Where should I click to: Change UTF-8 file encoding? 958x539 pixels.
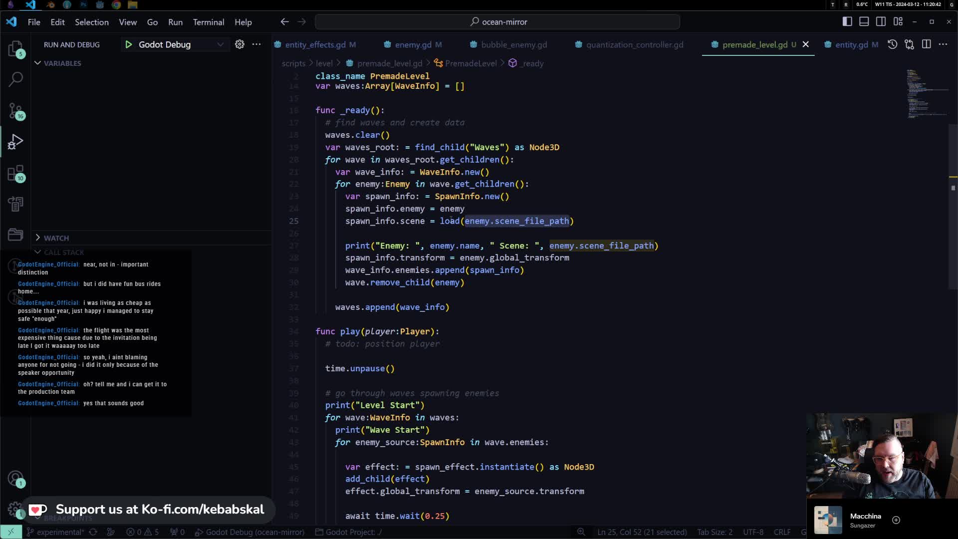pos(753,532)
